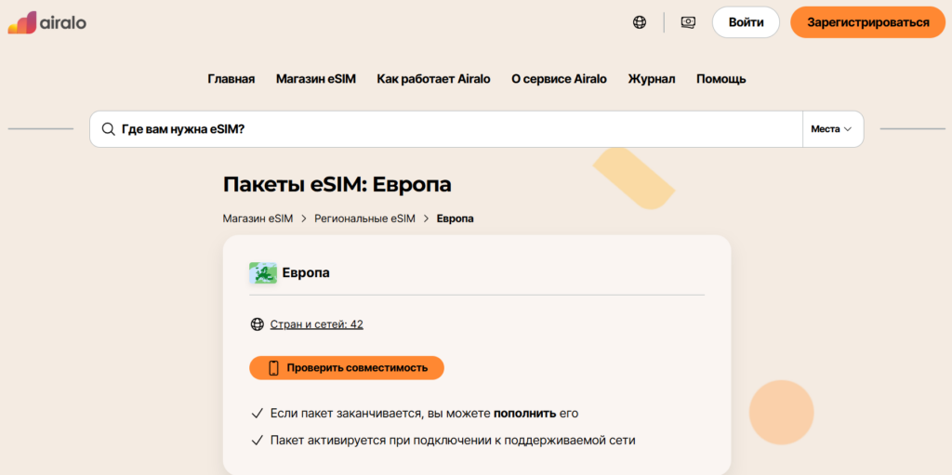Click the Войти button
This screenshot has height=475, width=952.
tap(747, 22)
